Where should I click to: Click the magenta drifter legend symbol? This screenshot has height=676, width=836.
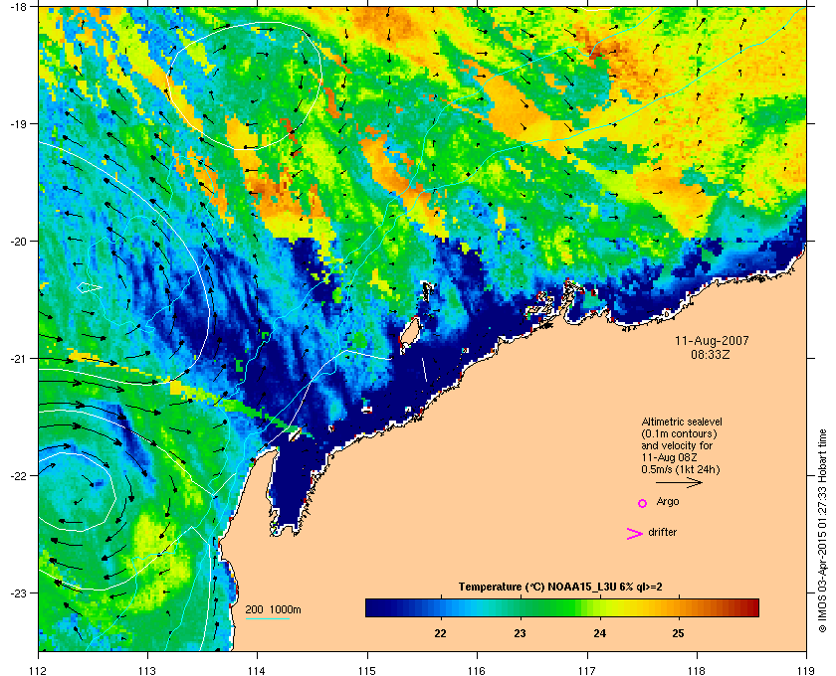(635, 534)
